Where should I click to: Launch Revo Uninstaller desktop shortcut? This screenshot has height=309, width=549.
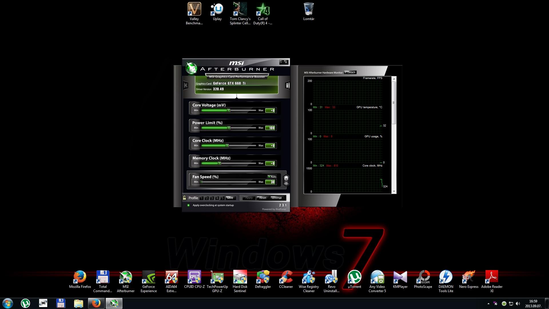[x=331, y=282]
